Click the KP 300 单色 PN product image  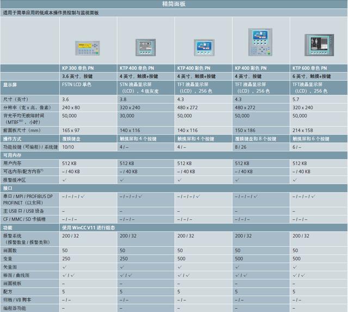click(88, 48)
